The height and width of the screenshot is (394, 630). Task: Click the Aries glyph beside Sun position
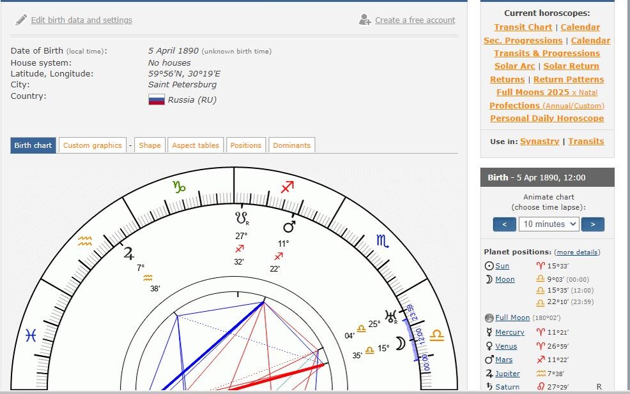[x=541, y=266]
